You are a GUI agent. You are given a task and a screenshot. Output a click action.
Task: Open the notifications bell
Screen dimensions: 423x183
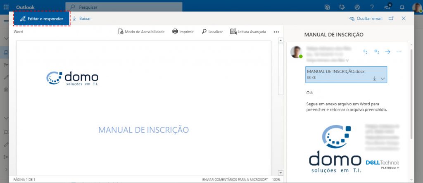click(402, 7)
